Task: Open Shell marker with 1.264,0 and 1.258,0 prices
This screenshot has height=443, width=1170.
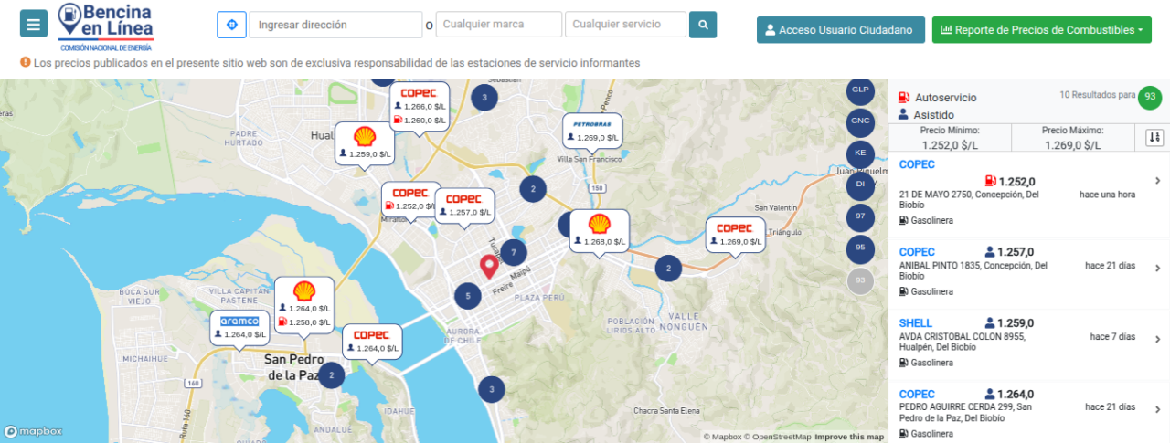Action: pyautogui.click(x=304, y=304)
